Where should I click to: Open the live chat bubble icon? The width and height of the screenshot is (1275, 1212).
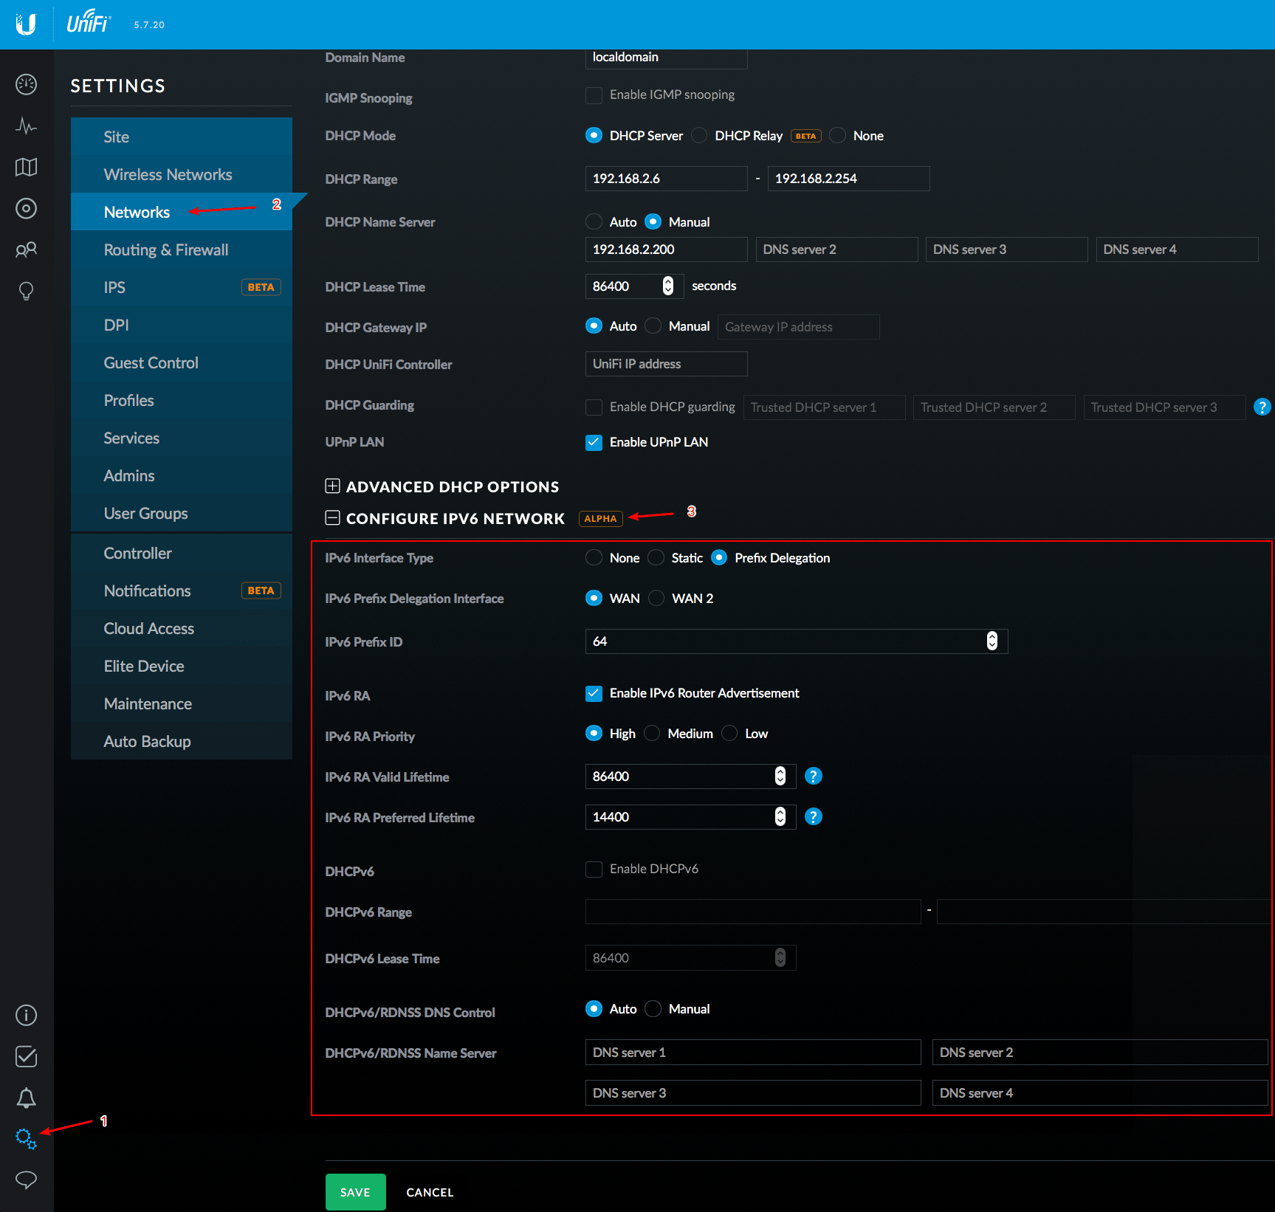click(x=26, y=1180)
